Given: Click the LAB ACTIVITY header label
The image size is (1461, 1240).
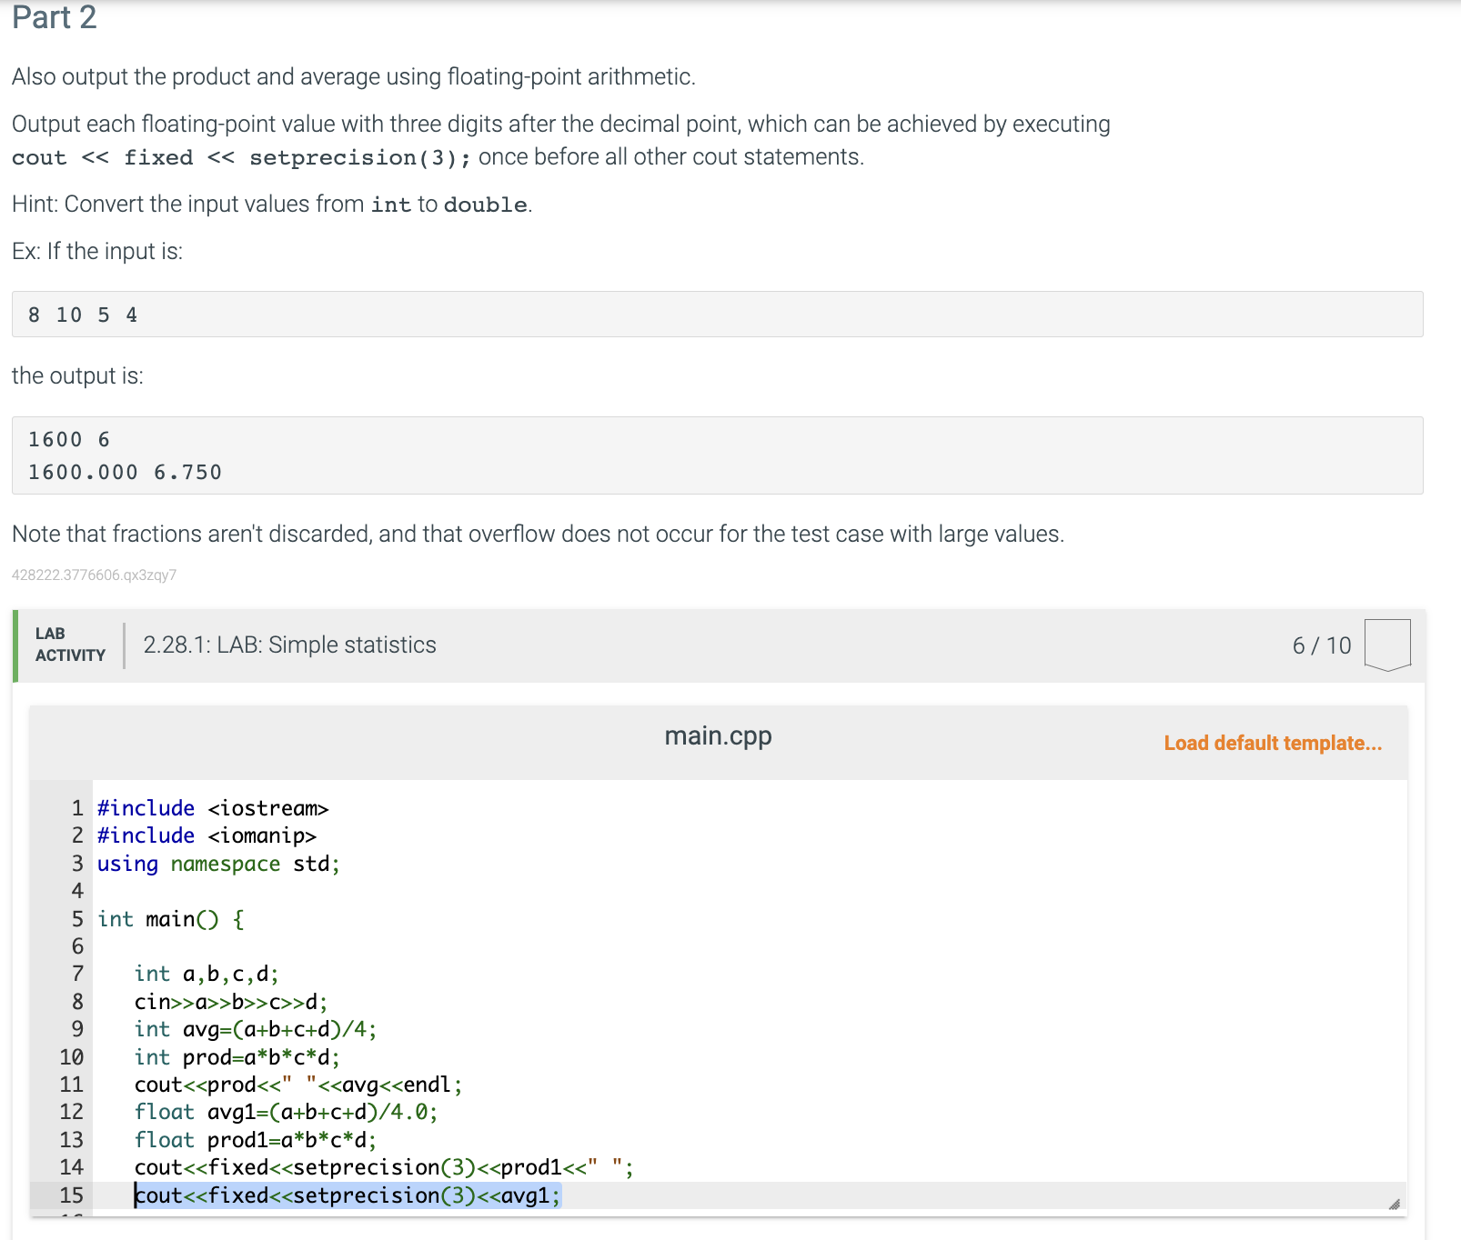Looking at the screenshot, I should (68, 645).
